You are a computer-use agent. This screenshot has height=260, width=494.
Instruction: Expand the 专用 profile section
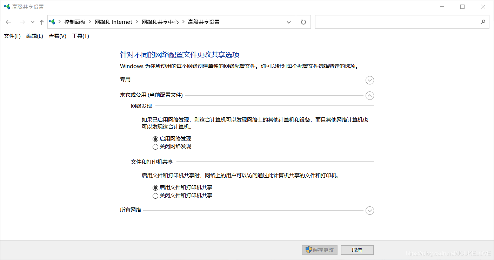(x=370, y=80)
